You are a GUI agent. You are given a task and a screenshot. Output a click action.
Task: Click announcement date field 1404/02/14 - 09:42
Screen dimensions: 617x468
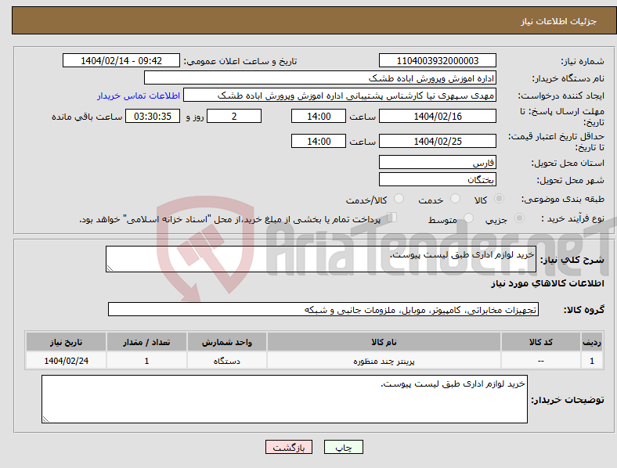pos(121,60)
